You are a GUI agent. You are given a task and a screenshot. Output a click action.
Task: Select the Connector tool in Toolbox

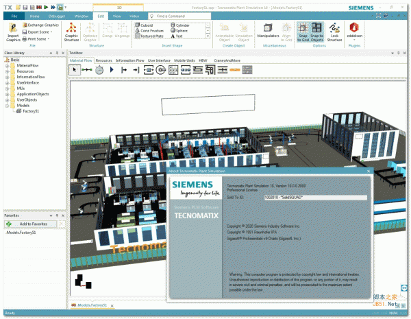87,69
